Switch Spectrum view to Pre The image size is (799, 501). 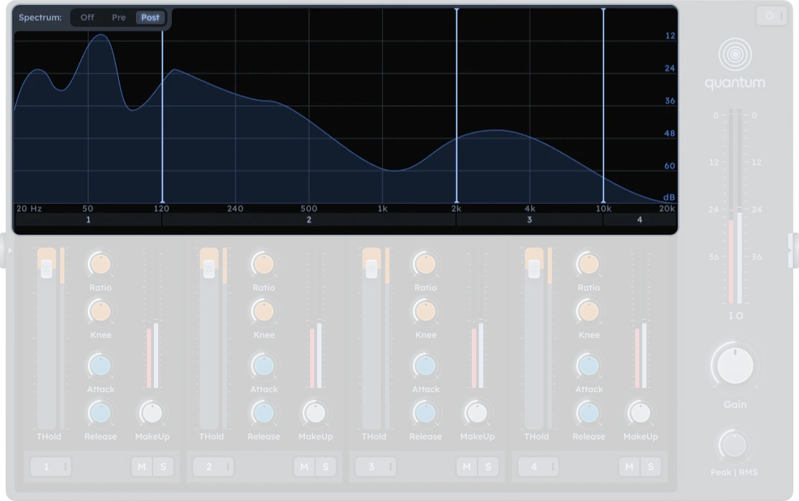click(118, 17)
